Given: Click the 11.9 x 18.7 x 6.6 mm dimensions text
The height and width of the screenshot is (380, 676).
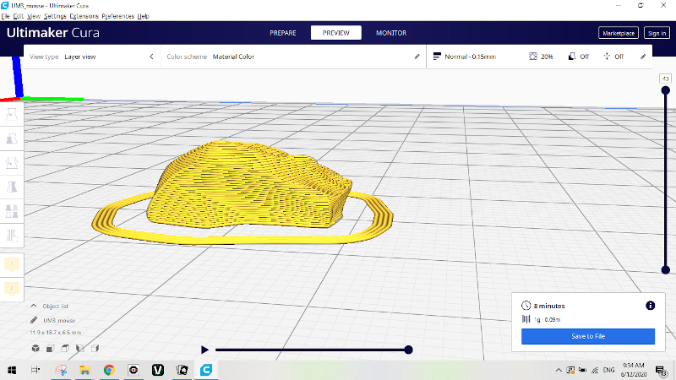Looking at the screenshot, I should (56, 332).
